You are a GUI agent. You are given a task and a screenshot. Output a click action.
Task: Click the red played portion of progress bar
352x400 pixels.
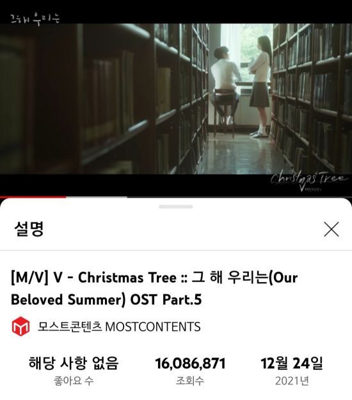click(x=33, y=197)
